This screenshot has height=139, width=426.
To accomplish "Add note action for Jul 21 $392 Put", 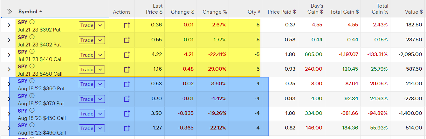I will [x=127, y=25].
